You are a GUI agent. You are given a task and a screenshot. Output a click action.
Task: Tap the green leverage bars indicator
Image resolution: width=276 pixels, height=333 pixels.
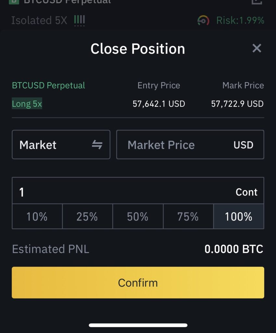point(79,20)
